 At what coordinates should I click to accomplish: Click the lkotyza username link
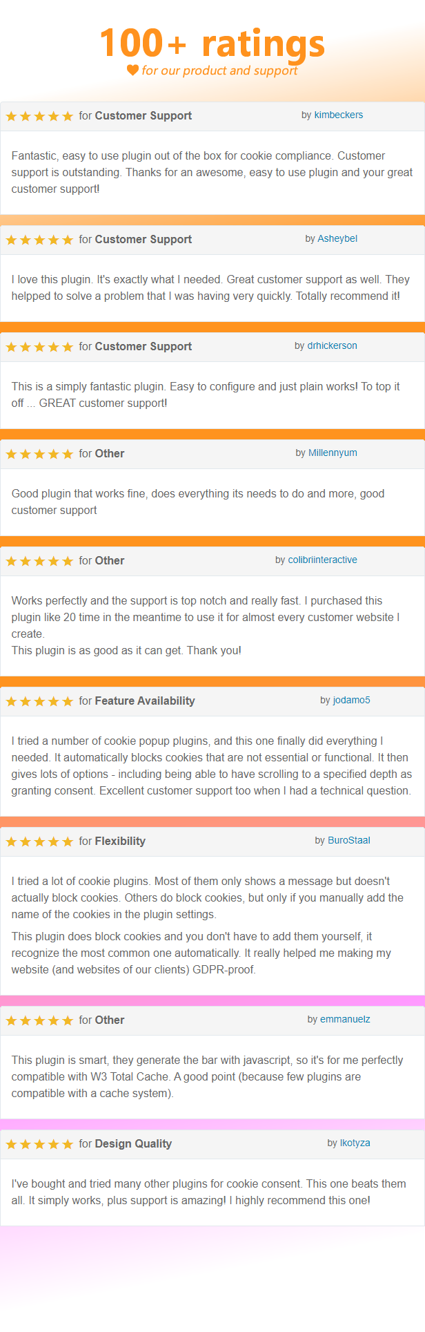click(355, 1143)
